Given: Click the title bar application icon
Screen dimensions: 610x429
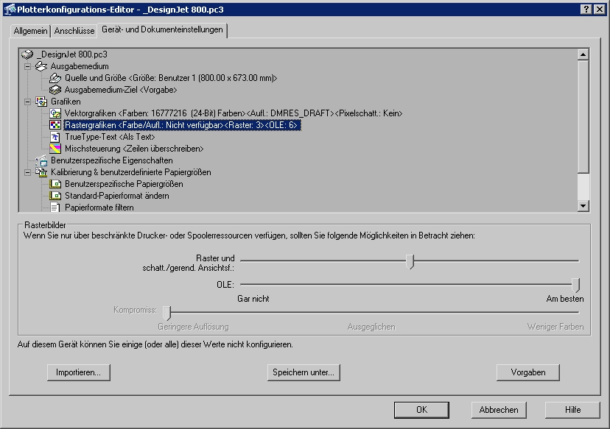Looking at the screenshot, I should coord(10,10).
